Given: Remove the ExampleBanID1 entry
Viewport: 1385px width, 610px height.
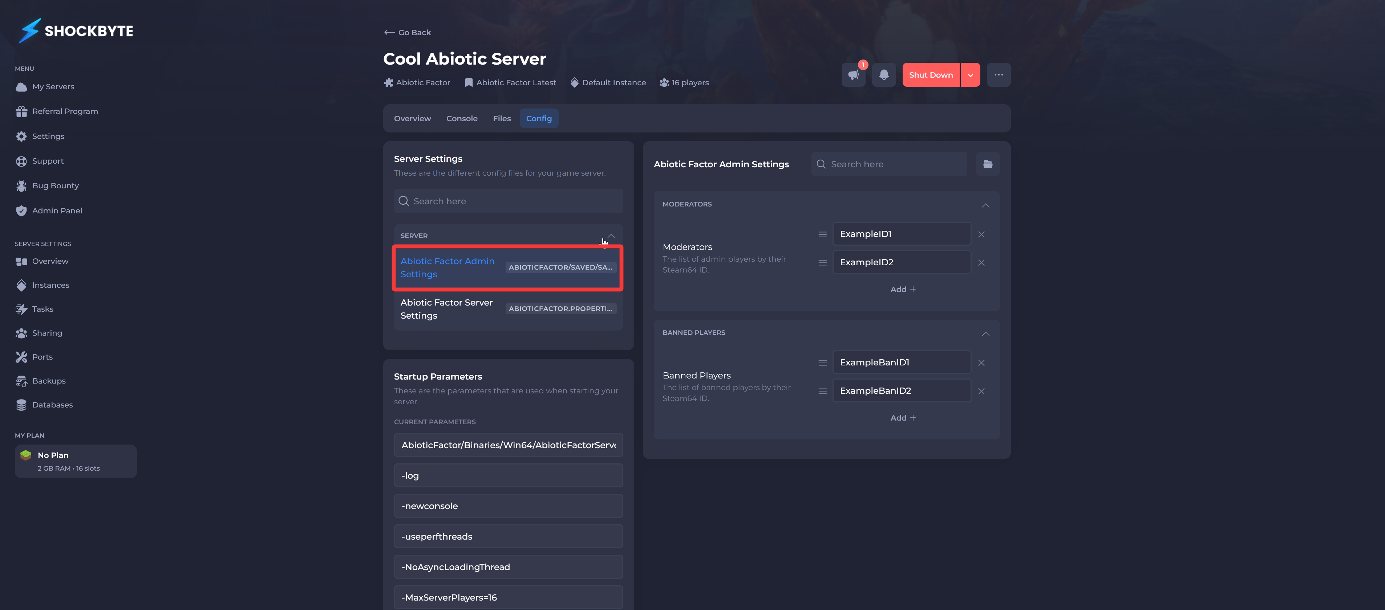Looking at the screenshot, I should point(981,363).
